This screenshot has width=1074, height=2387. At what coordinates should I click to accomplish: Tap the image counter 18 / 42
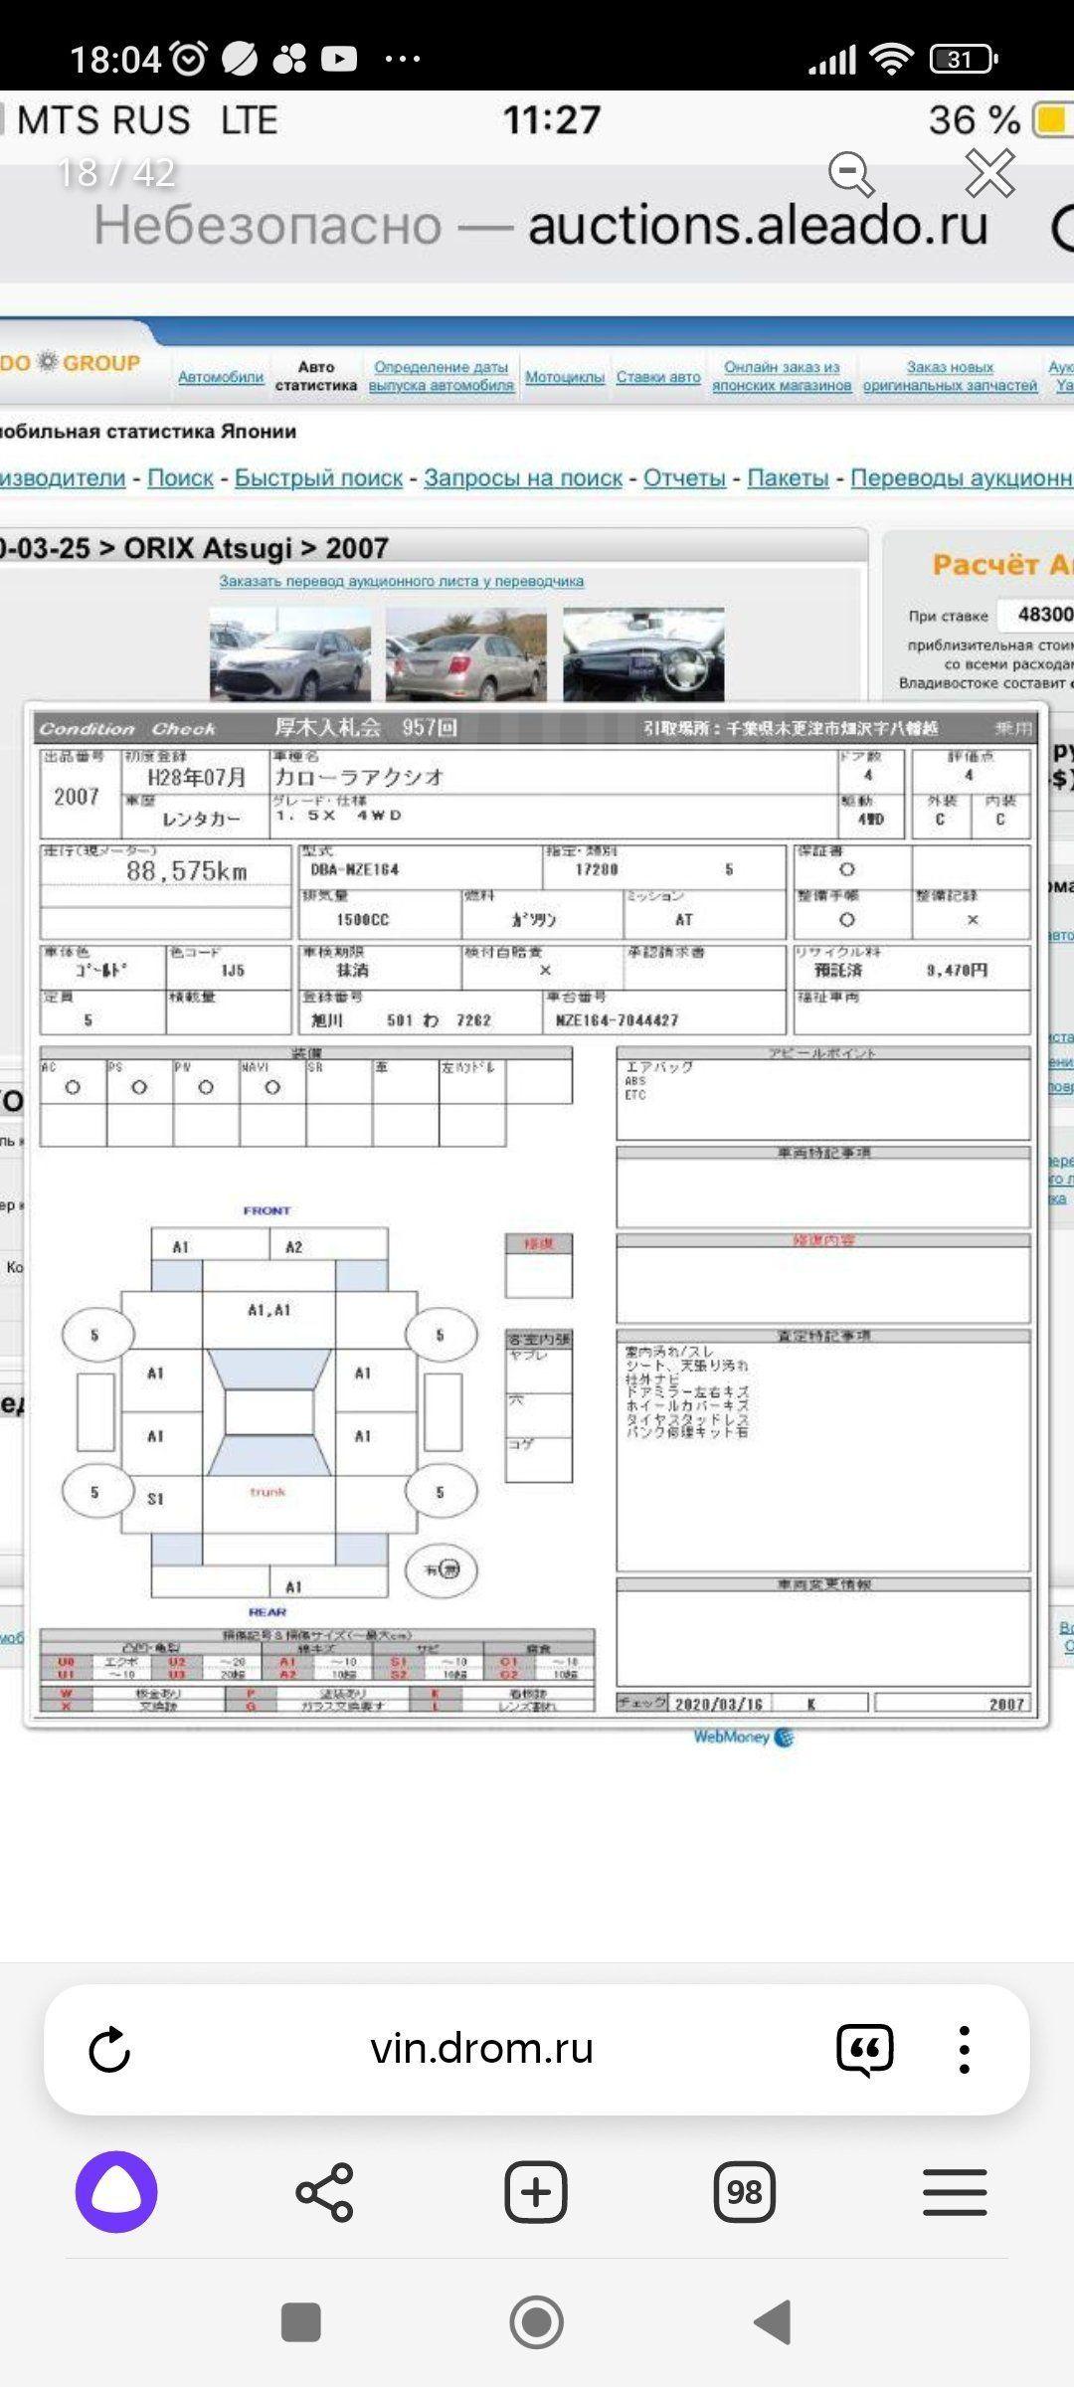click(x=116, y=173)
